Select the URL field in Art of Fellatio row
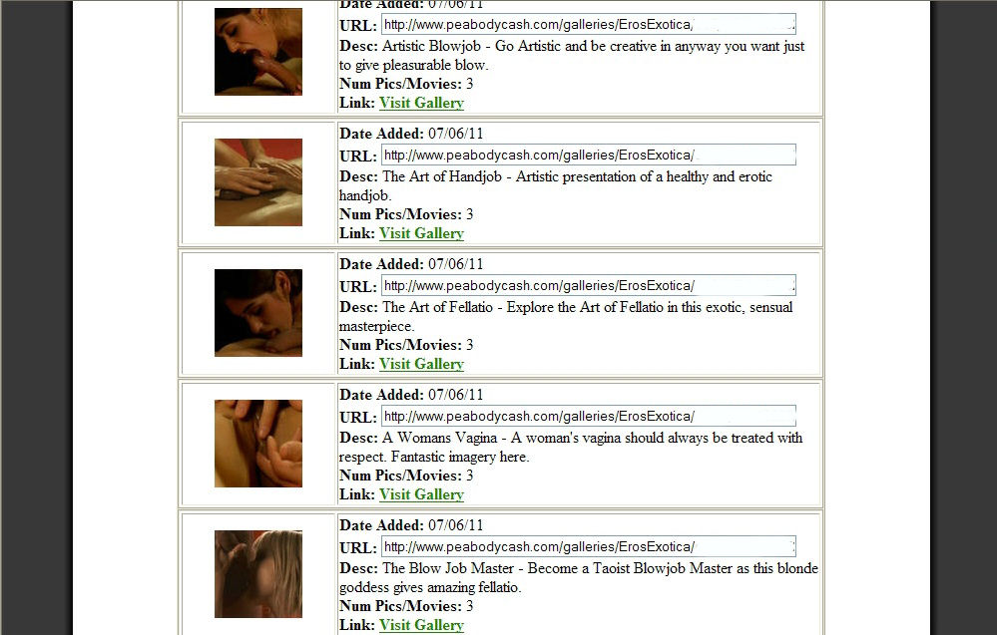The width and height of the screenshot is (997, 635). (588, 286)
